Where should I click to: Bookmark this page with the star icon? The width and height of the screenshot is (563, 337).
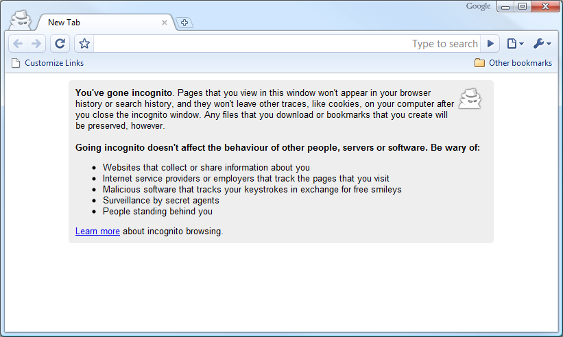tap(84, 44)
